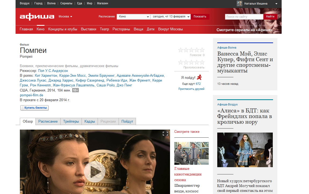Image resolution: width=309 pixels, height=194 pixels.
Task: Open the Главные кинотенденции сезона thumbnail
Action: point(191,153)
